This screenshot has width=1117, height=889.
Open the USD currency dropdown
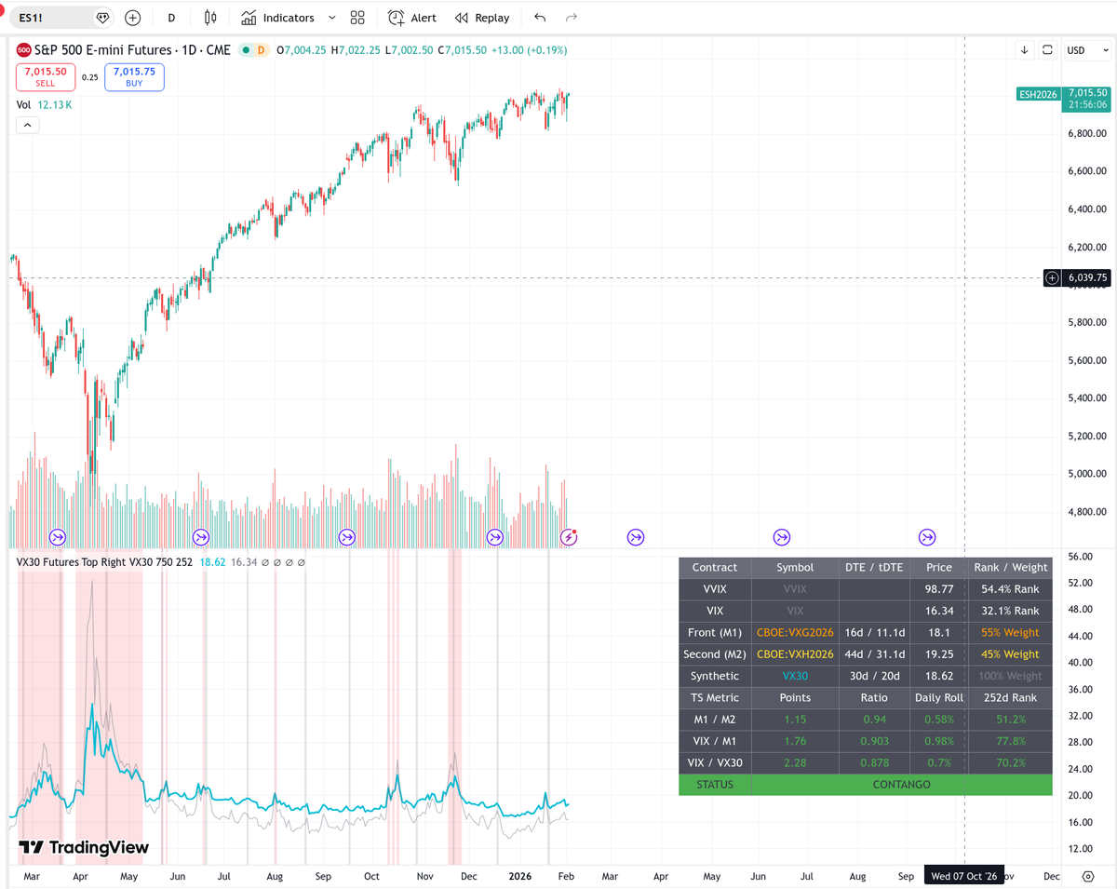[1085, 50]
